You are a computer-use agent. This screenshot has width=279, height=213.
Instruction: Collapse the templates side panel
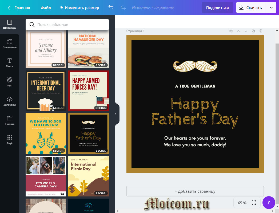(x=115, y=114)
